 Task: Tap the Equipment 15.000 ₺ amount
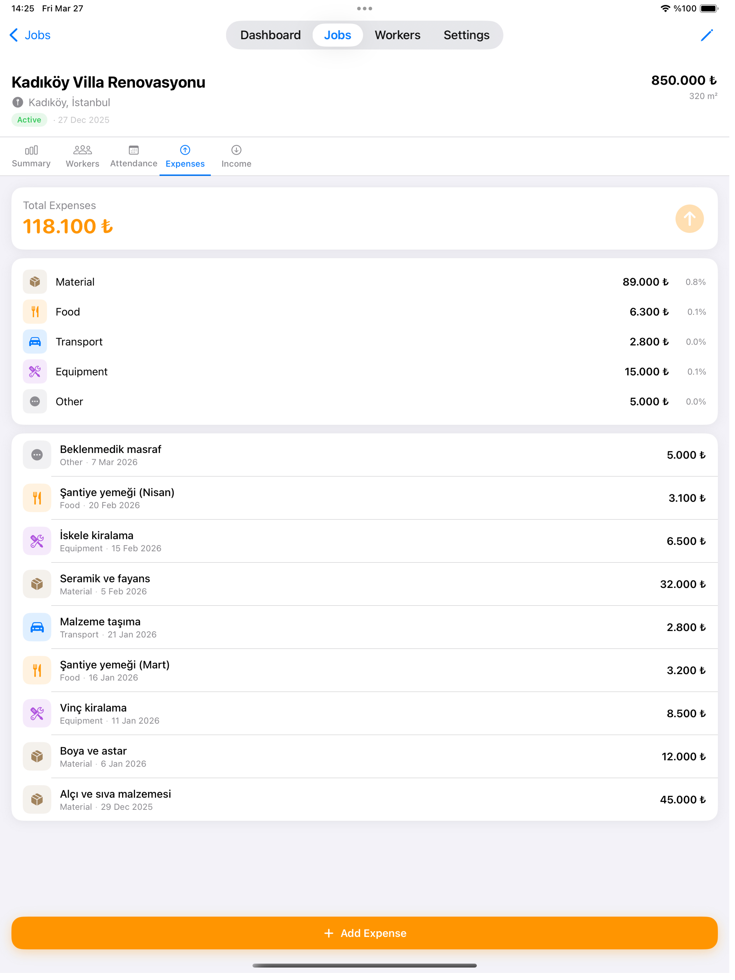pyautogui.click(x=646, y=371)
